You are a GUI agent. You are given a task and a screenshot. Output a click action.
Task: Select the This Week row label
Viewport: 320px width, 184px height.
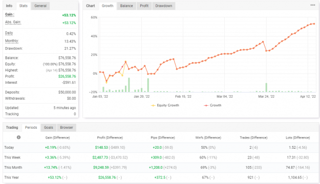[x=12, y=157]
